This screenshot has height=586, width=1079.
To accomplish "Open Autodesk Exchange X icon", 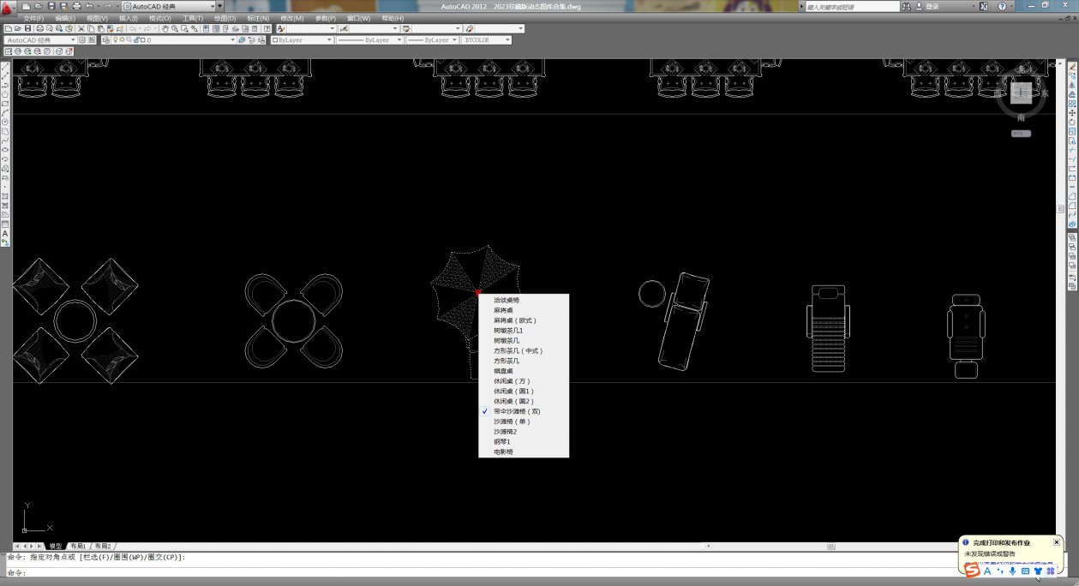I will 983,6.
